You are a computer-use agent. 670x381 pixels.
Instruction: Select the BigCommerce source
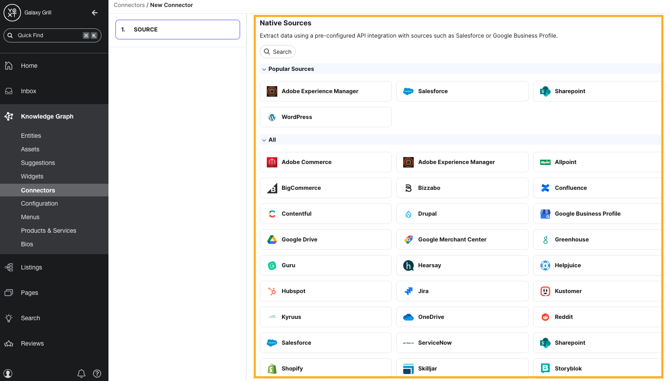(x=326, y=188)
